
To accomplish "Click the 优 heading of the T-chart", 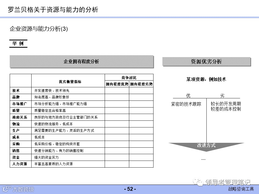I will tap(188, 95).
